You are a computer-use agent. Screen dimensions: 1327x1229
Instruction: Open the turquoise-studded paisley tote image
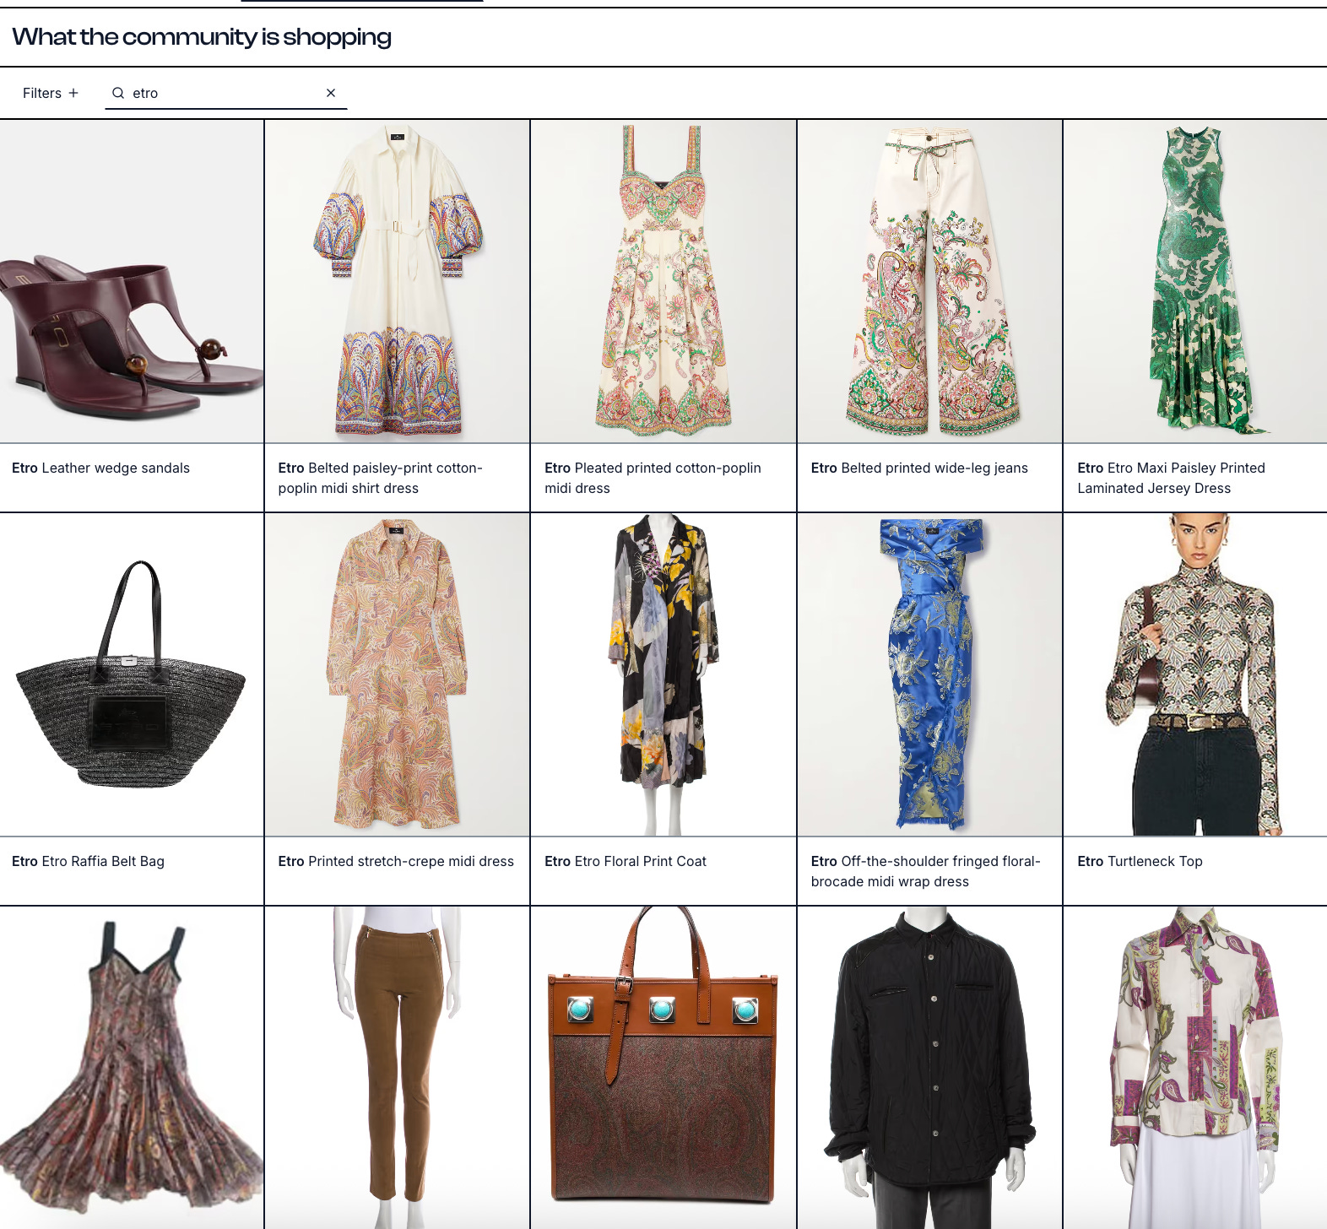pos(663,1068)
